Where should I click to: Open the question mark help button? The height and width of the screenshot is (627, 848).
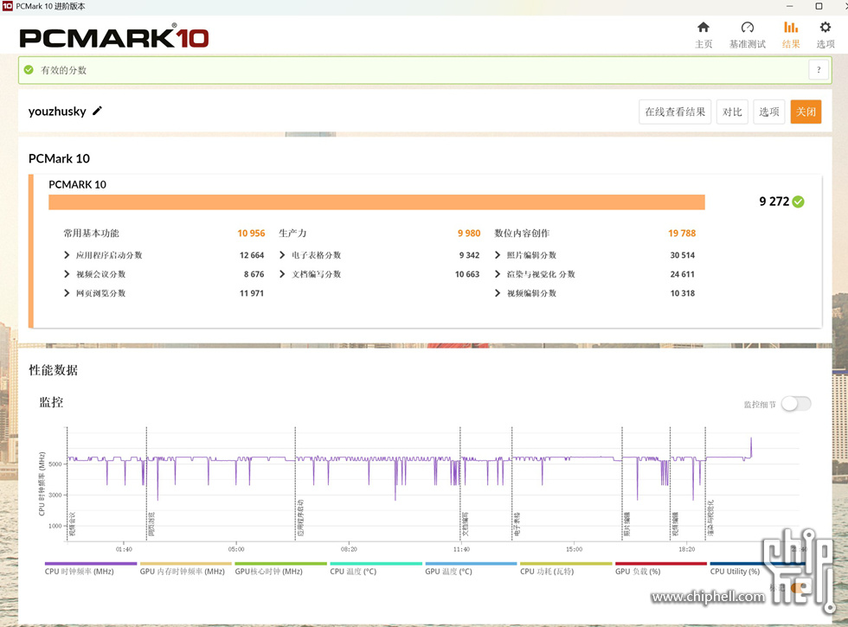tap(819, 70)
